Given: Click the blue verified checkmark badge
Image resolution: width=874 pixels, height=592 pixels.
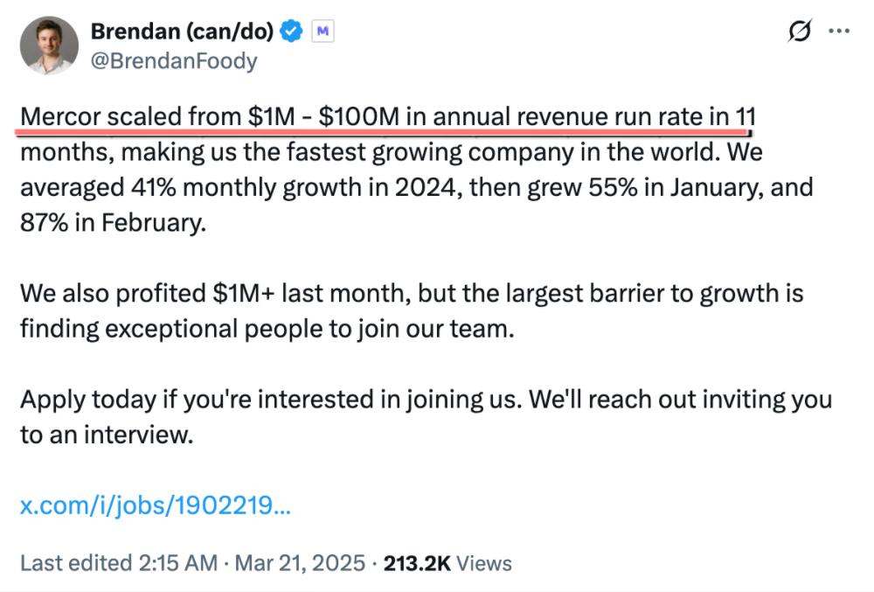Looking at the screenshot, I should click(x=291, y=32).
